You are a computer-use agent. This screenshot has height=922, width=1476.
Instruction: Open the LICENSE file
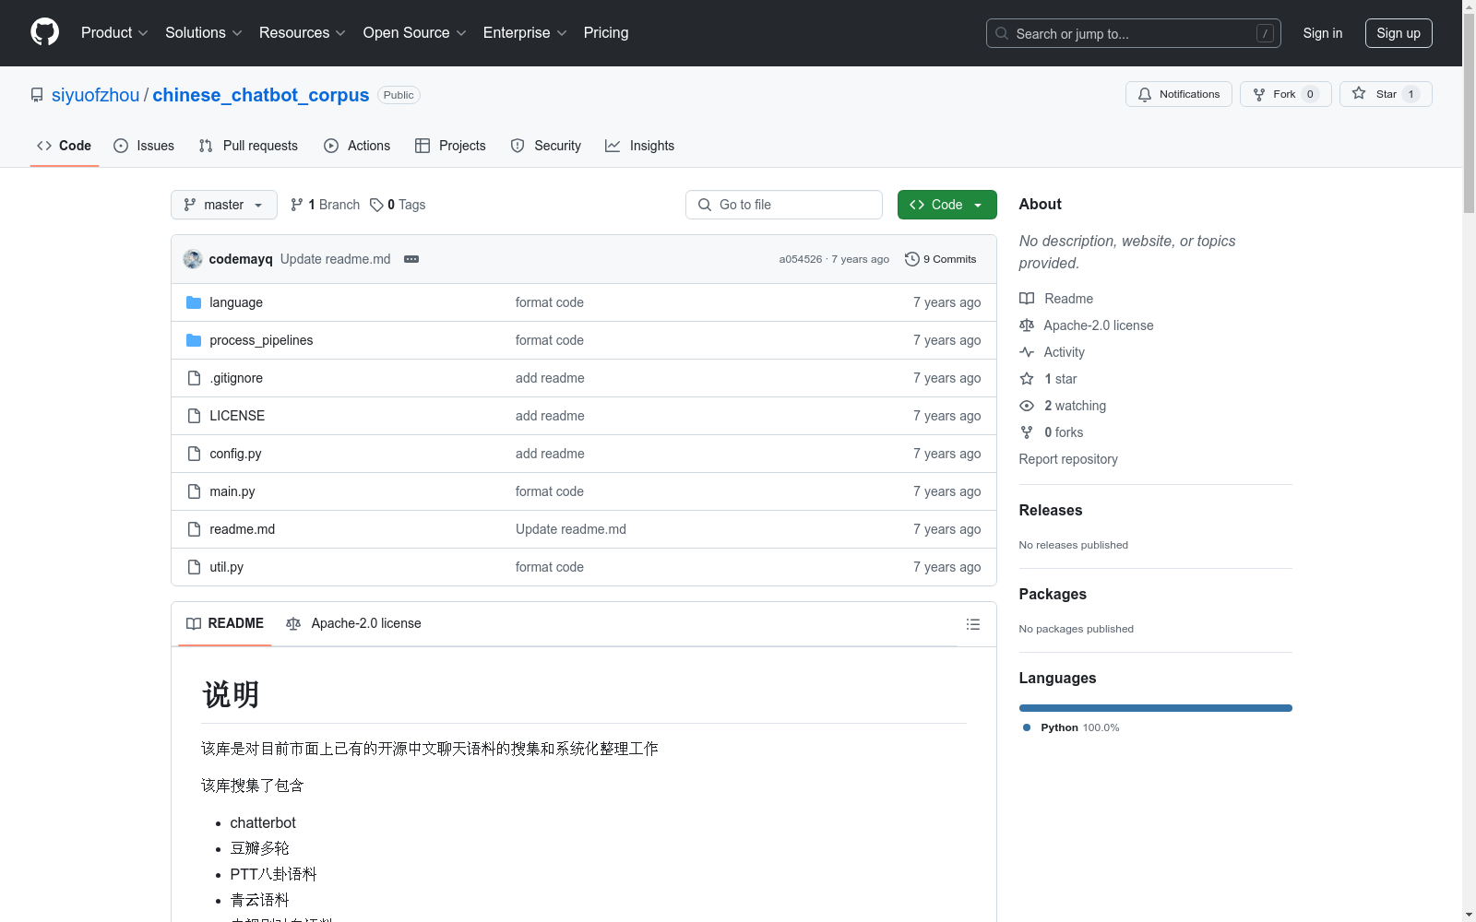237,416
